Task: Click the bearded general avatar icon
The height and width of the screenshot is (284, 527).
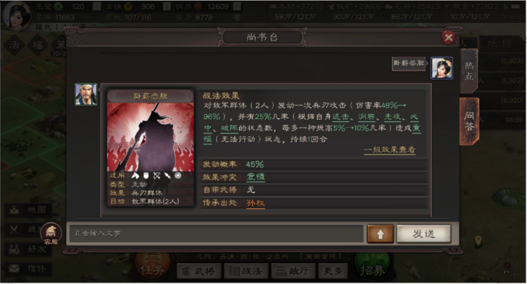Action: (86, 94)
